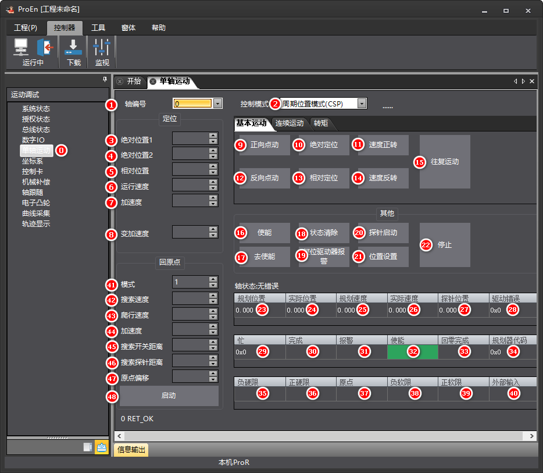The image size is (543, 473).
Task: Switch to the 连续运动 tab
Action: click(x=290, y=123)
